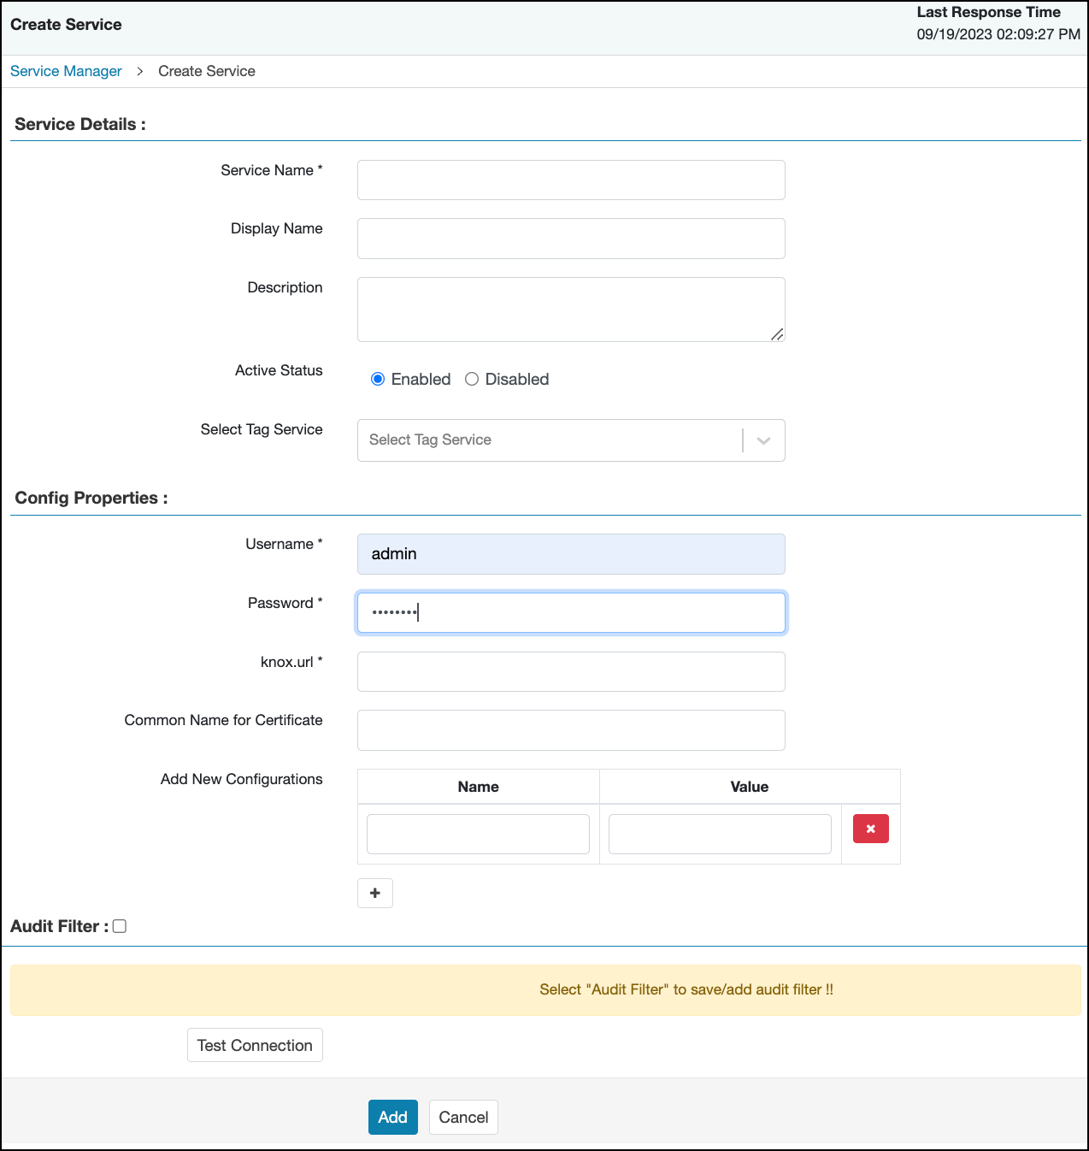Expand Tag Service list via chevron arrow
Screen dimensions: 1089x1151
tap(763, 440)
